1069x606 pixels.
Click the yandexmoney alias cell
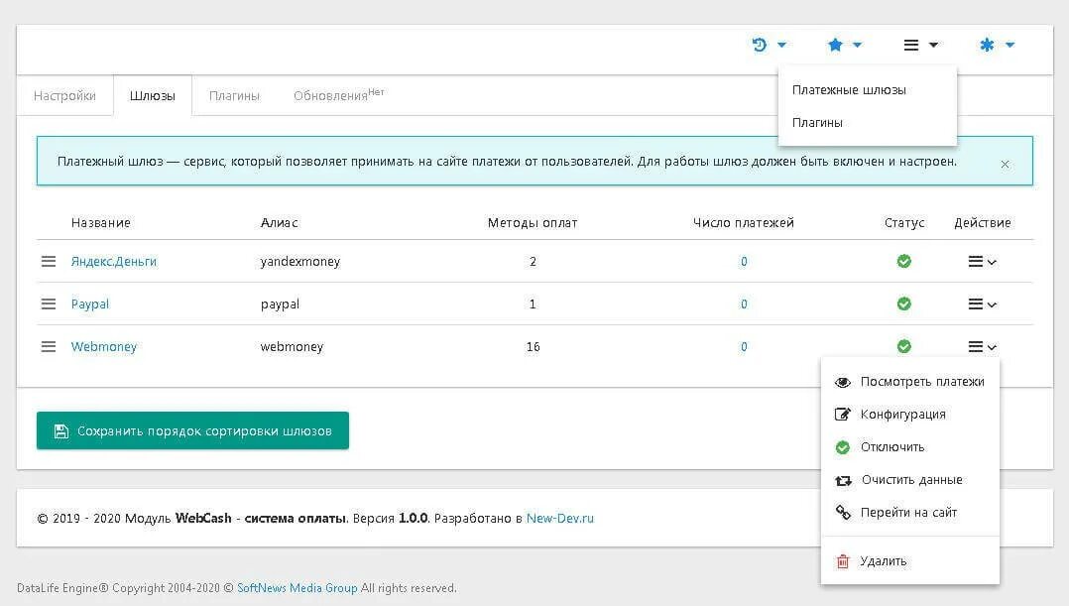click(299, 261)
